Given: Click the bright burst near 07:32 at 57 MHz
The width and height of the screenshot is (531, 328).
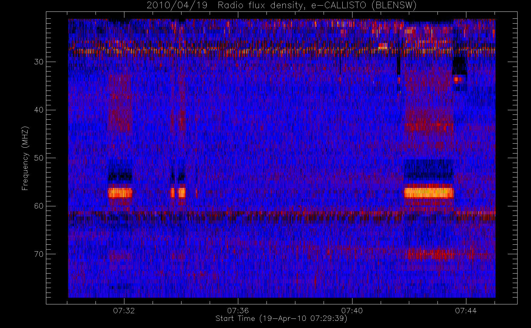Looking at the screenshot, I should [x=120, y=193].
